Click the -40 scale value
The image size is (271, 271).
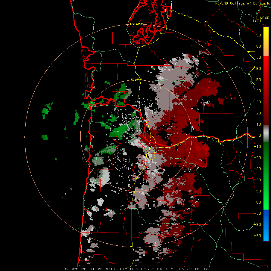point(257,180)
